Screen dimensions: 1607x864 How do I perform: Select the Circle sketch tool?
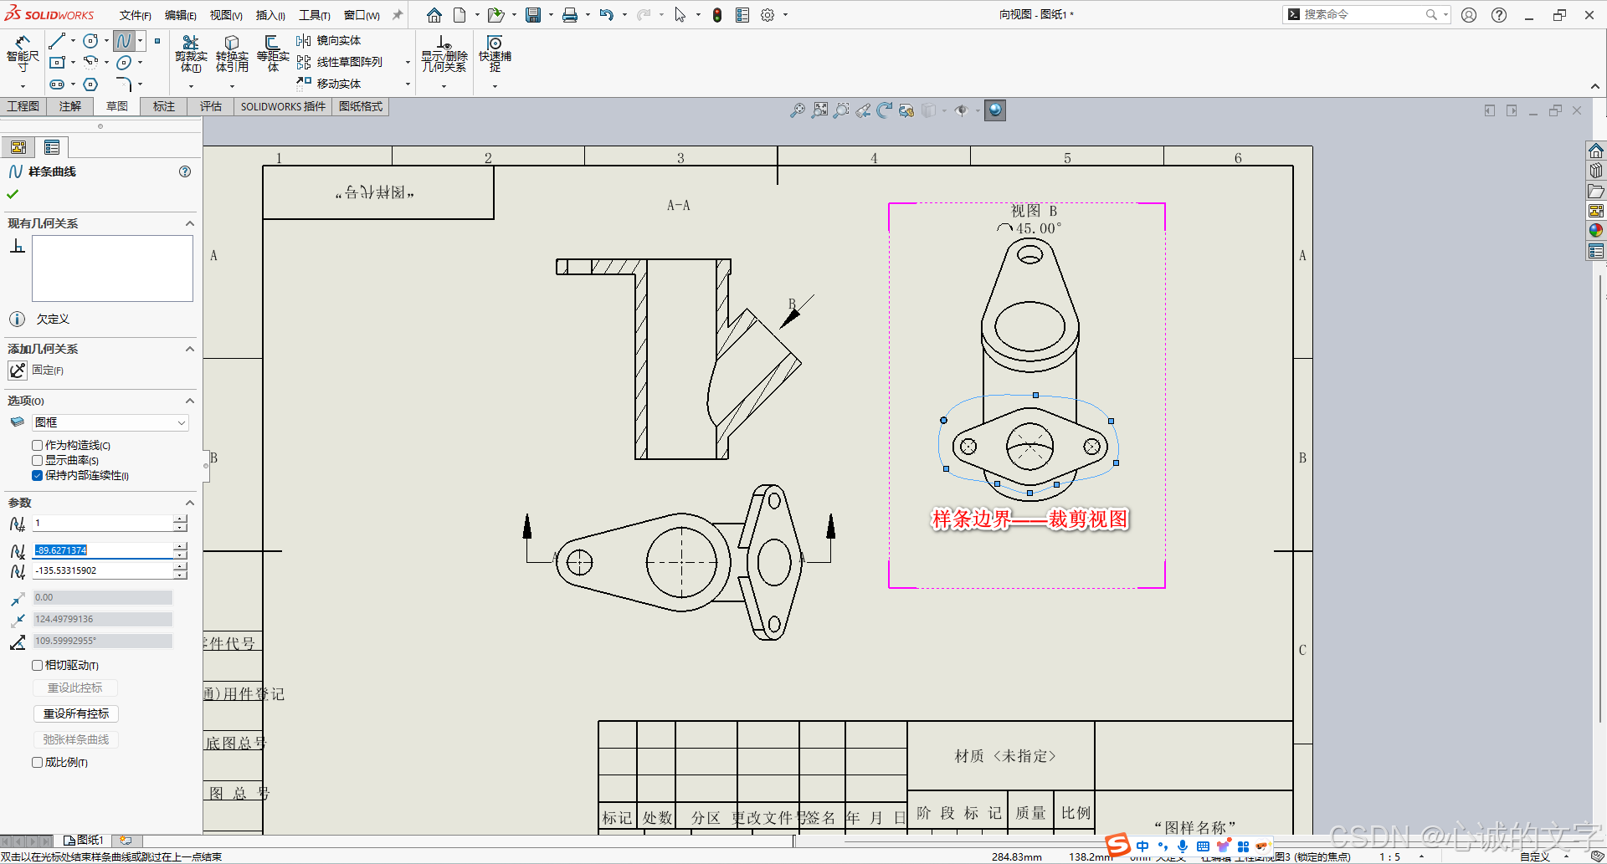click(x=90, y=41)
